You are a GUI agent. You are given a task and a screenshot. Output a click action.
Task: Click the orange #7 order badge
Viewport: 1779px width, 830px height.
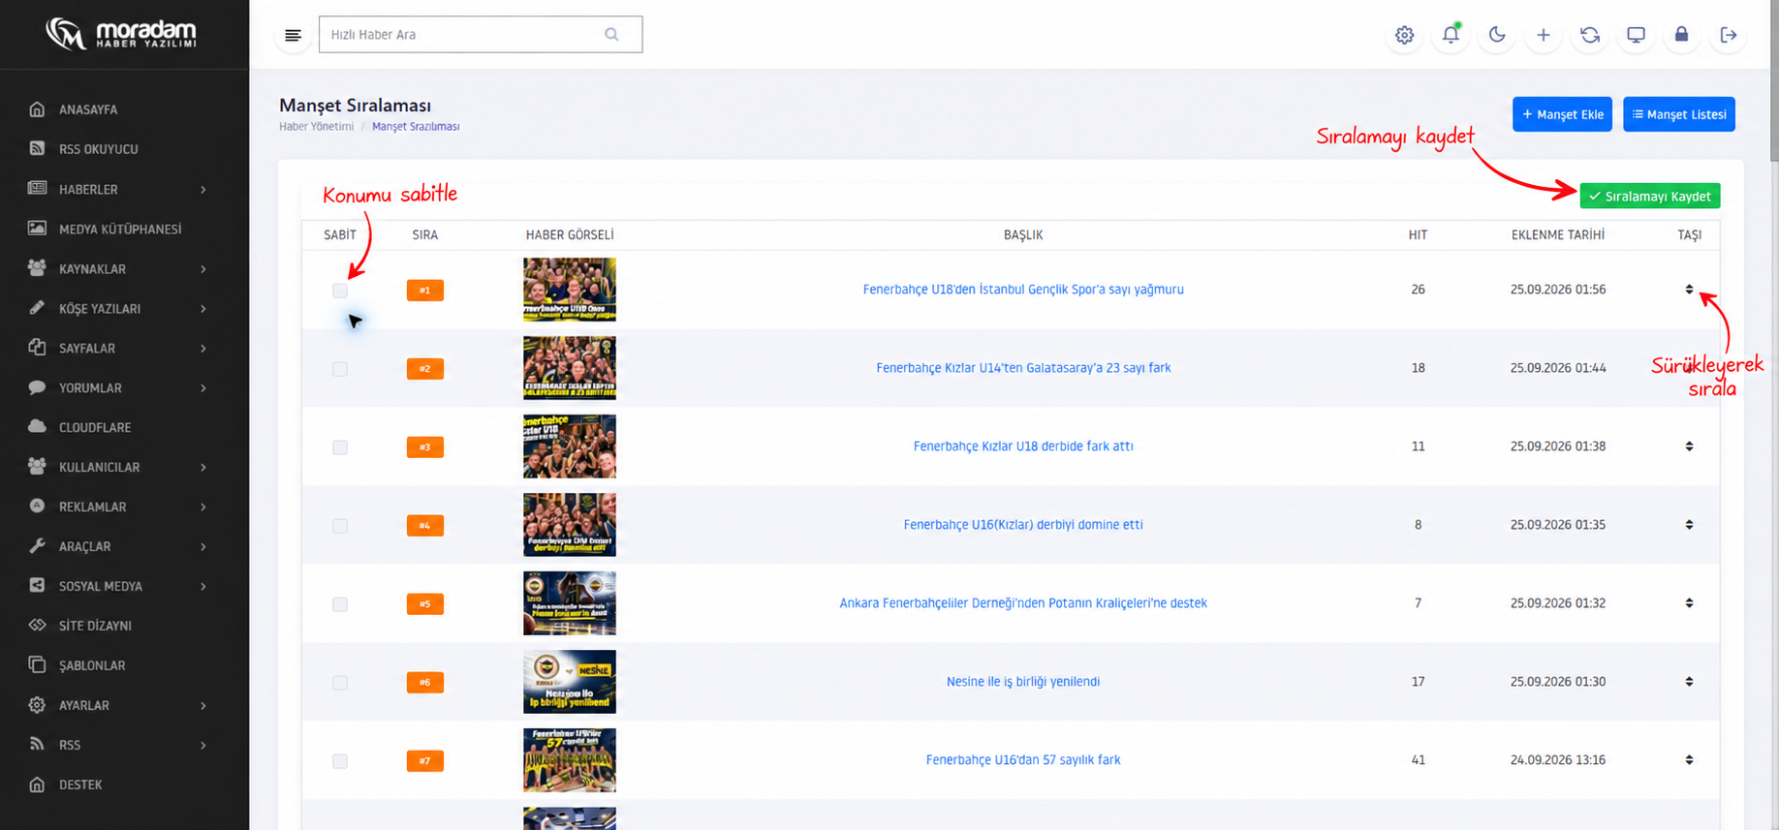425,761
